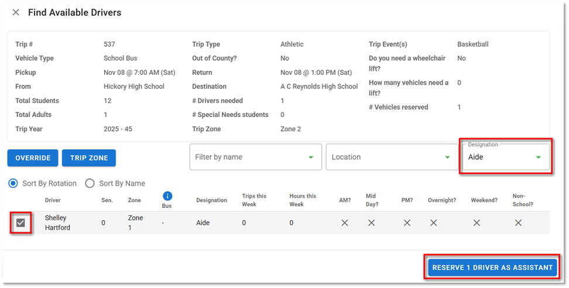The height and width of the screenshot is (288, 569).
Task: Click inside the Filter by name field
Action: point(255,157)
